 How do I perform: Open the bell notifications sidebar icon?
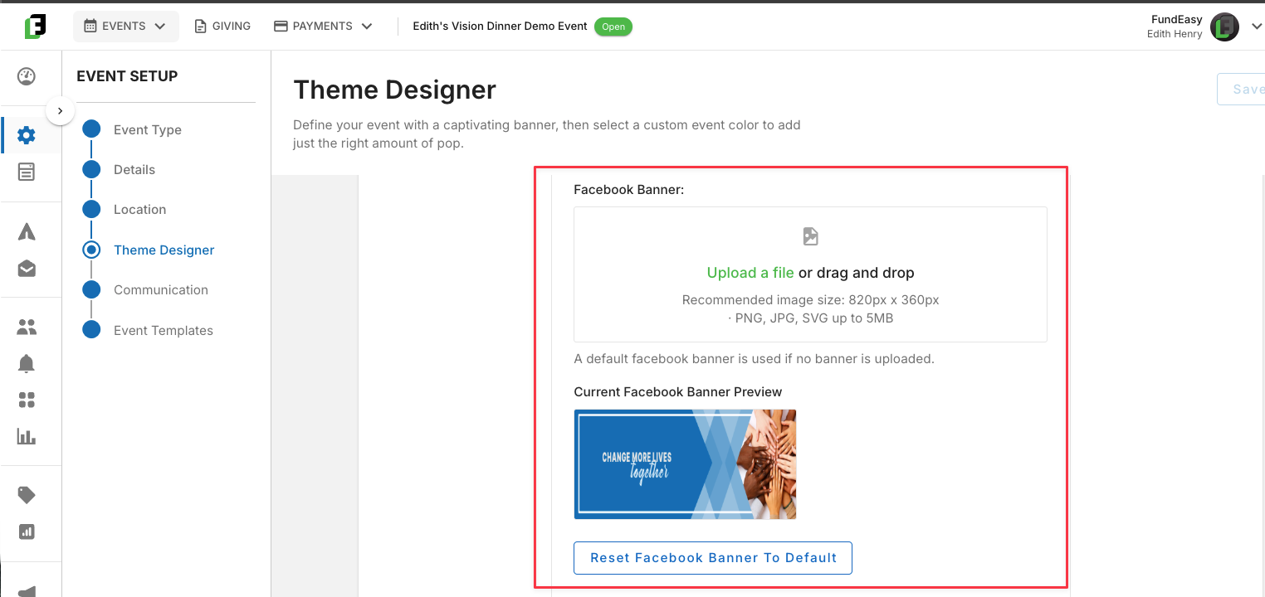pos(27,363)
